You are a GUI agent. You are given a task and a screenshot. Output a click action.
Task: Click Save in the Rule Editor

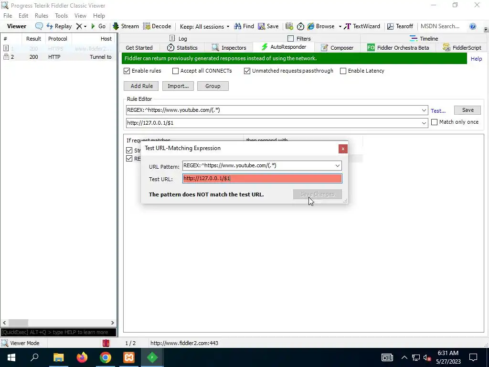(x=468, y=110)
